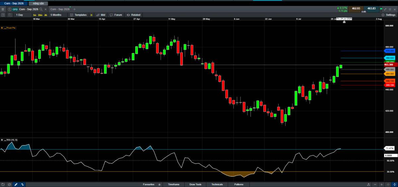Open the 5 Months range dropdown
Image resolution: width=398 pixels, height=187 pixels.
coord(57,15)
